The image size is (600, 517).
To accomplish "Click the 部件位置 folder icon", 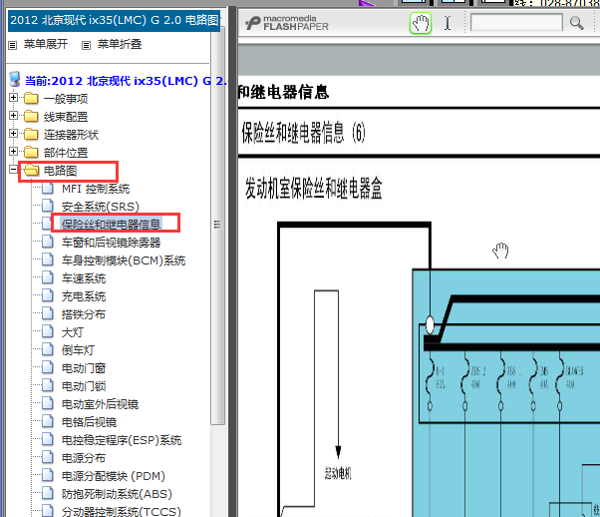I will click(x=31, y=153).
